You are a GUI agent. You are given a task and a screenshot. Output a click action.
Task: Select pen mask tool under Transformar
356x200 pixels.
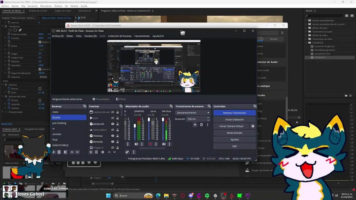[20, 30]
